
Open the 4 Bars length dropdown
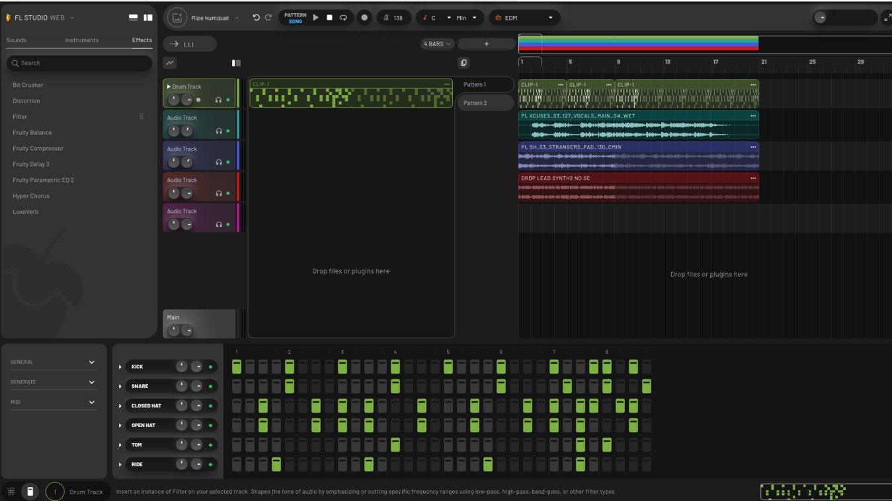coord(437,44)
